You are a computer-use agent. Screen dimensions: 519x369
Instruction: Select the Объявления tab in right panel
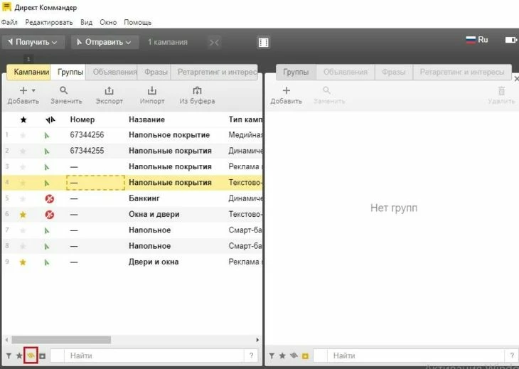click(346, 72)
